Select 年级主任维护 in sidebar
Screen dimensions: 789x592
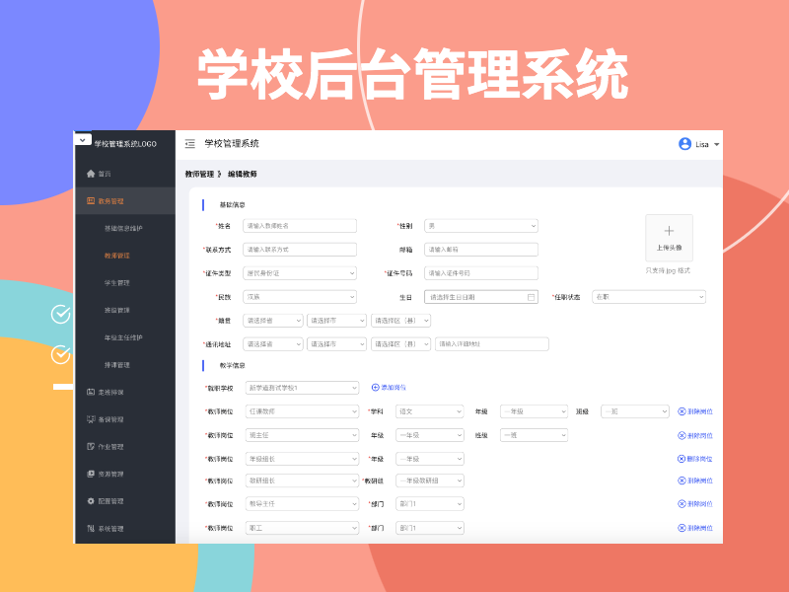[x=123, y=337]
